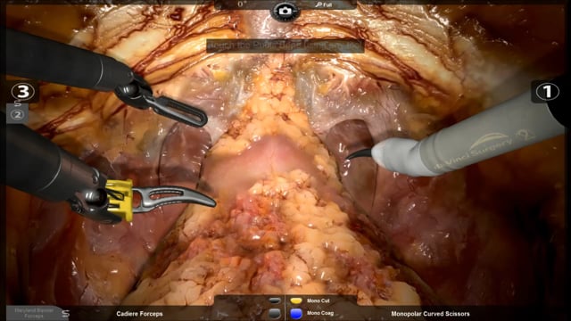Click the dimmed Maryland Bipolar Forceps label
The image size is (571, 321).
tap(34, 313)
